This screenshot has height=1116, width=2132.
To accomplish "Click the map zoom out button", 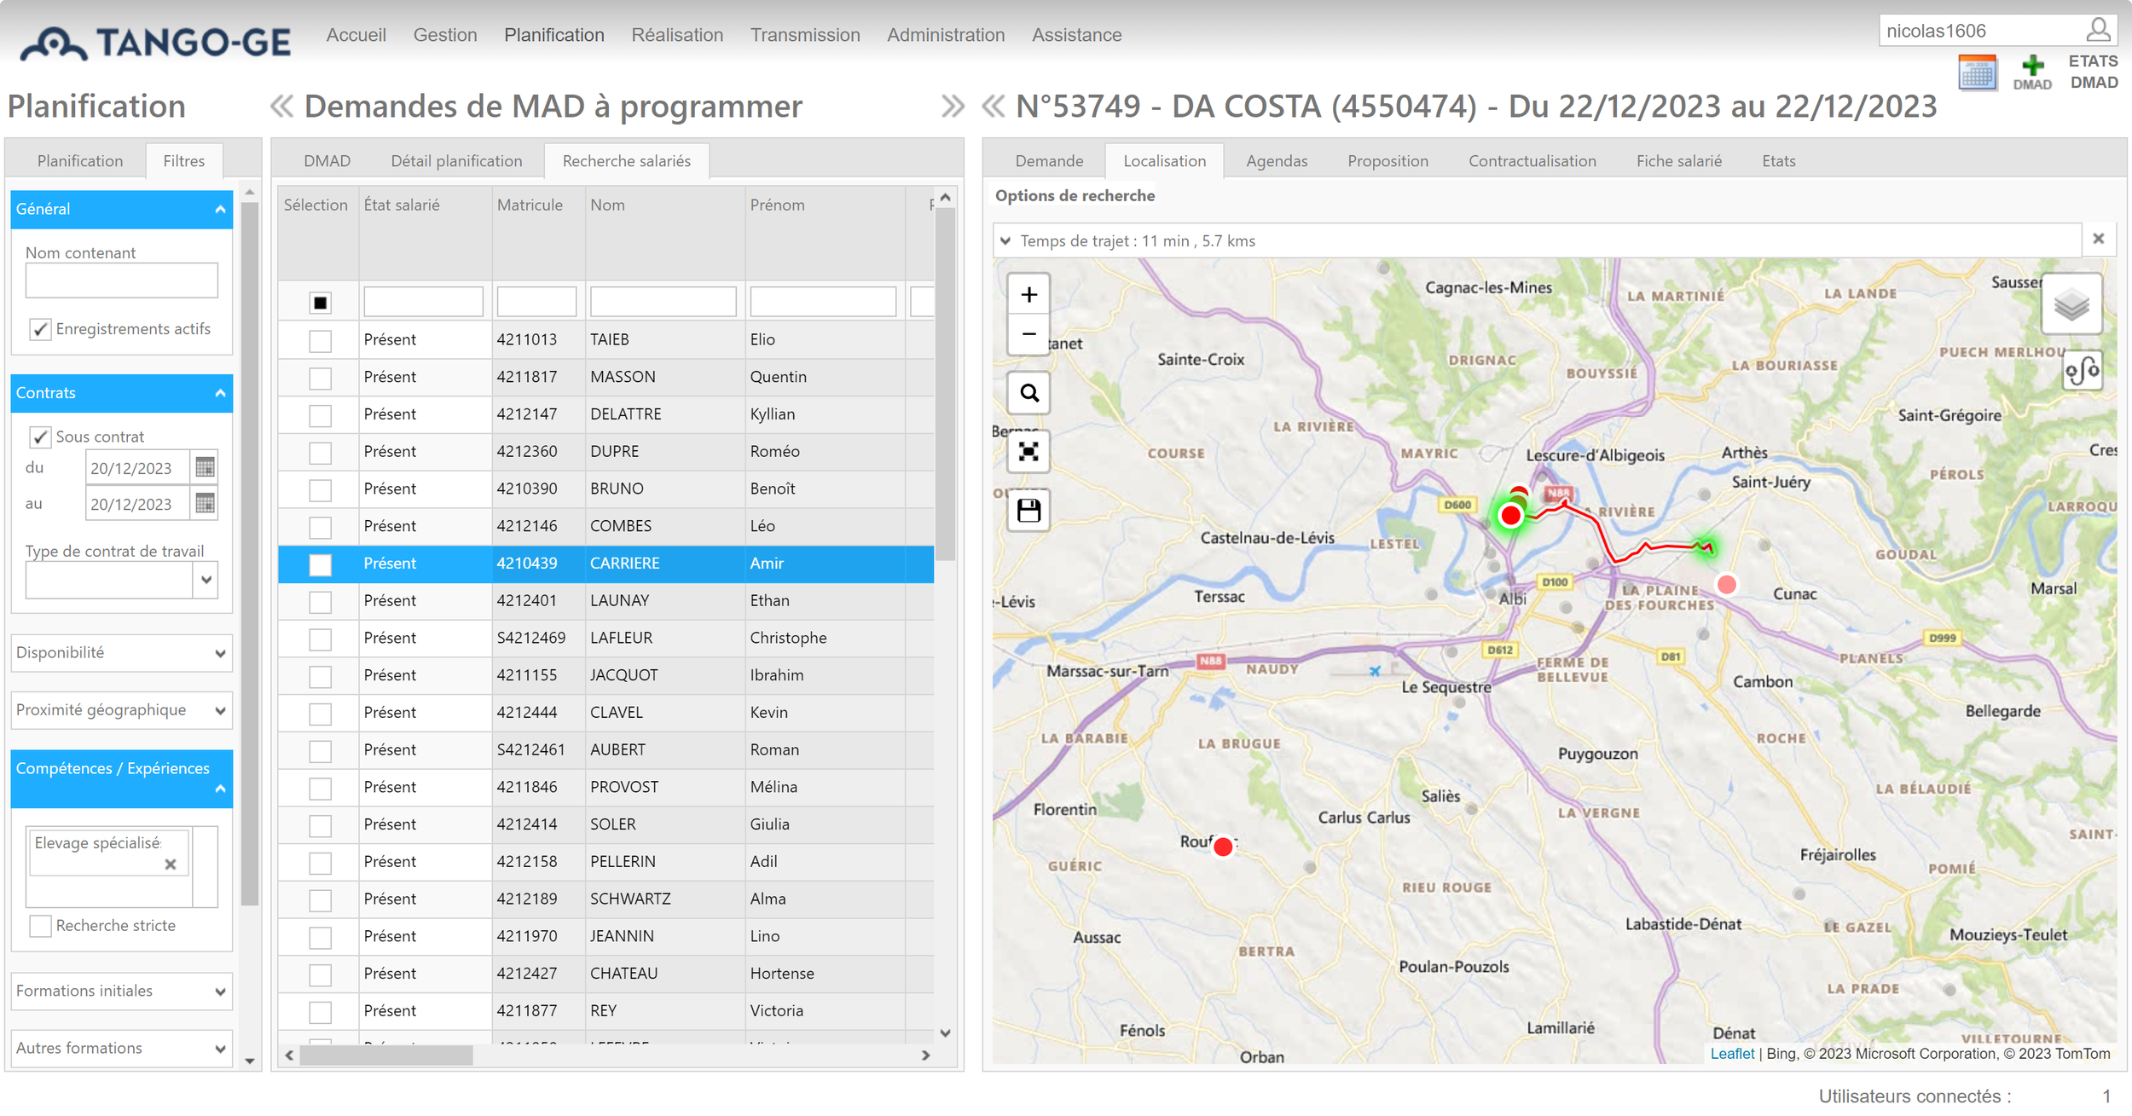I will (1028, 334).
